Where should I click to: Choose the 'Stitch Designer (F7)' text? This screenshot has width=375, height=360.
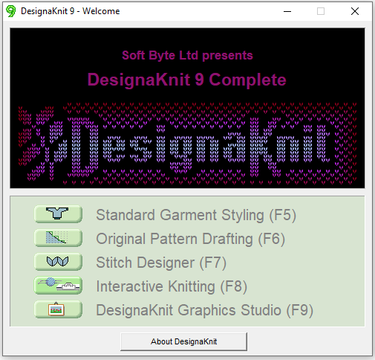tap(161, 263)
